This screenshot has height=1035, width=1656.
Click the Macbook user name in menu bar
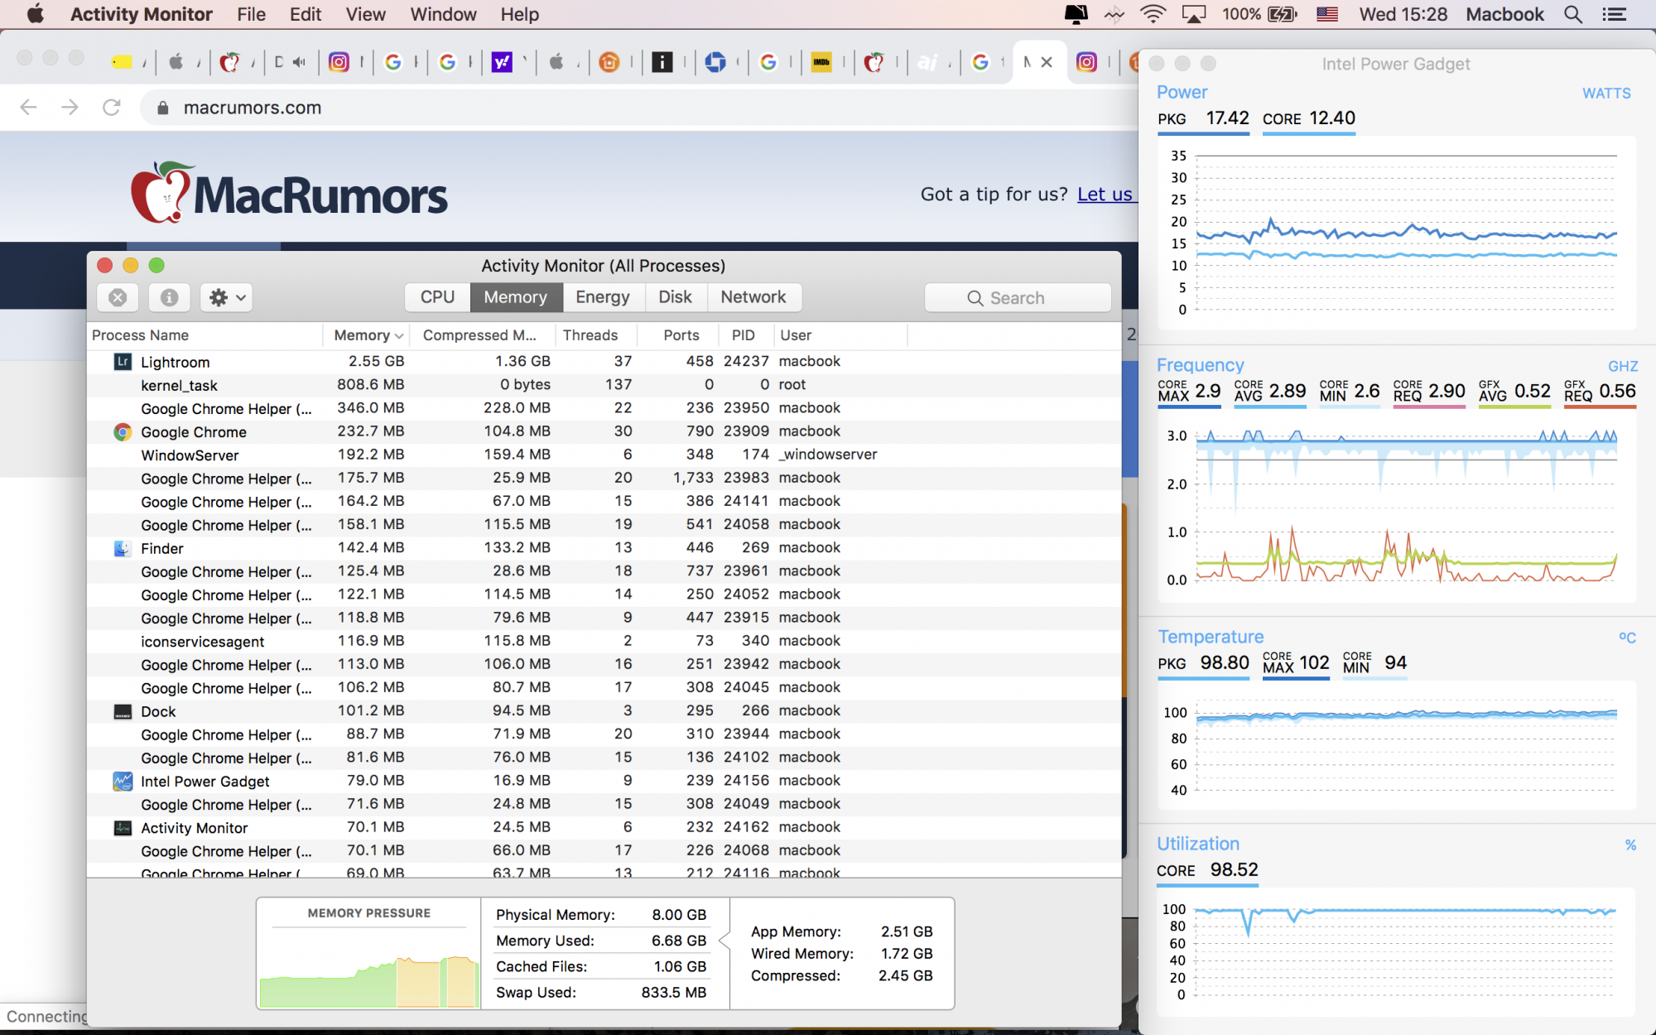(1504, 14)
